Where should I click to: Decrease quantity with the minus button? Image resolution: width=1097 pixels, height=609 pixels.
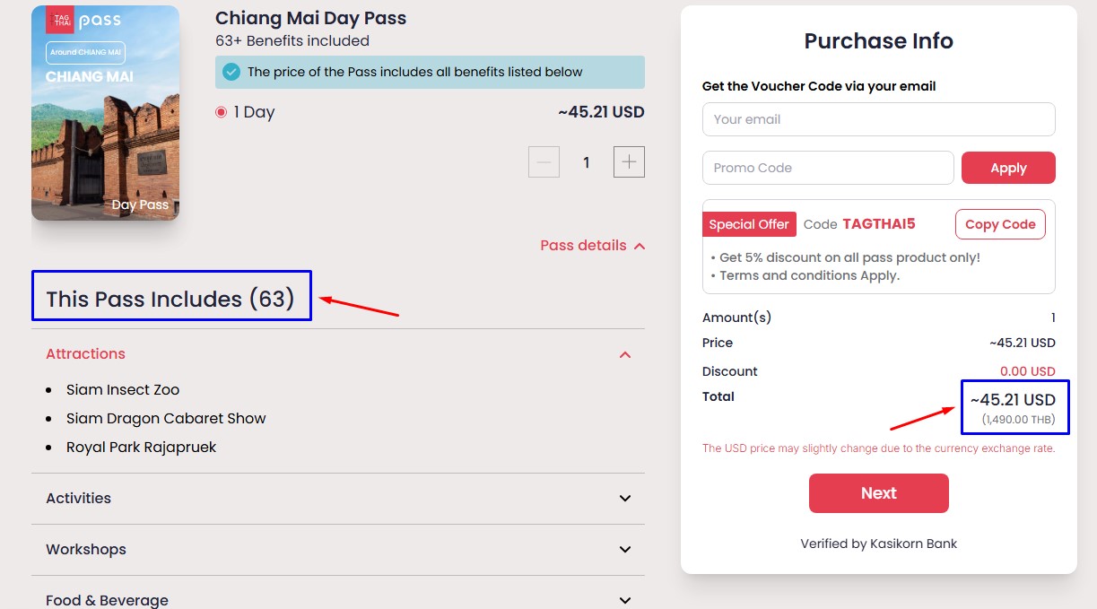[x=544, y=162]
